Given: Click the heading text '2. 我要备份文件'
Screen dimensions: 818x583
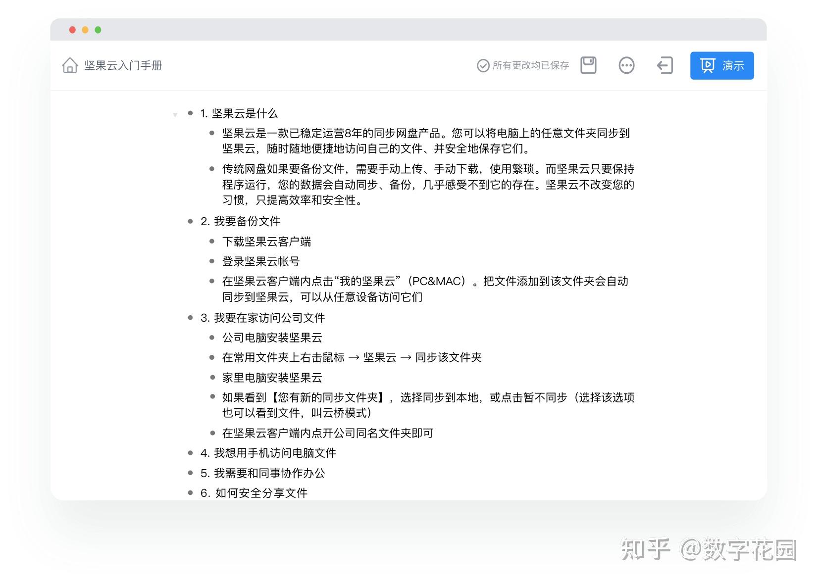Looking at the screenshot, I should [x=241, y=221].
